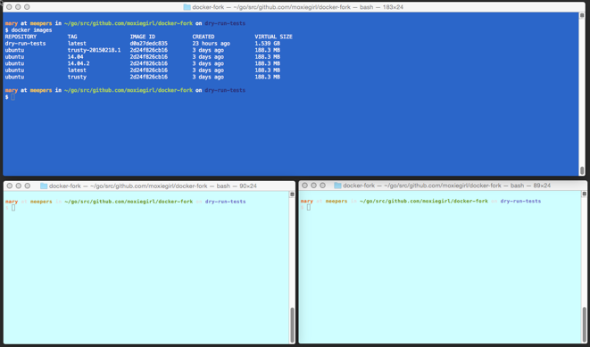The width and height of the screenshot is (590, 347).
Task: Click folder proxy icon in bottom-right terminal title
Action: pos(337,186)
